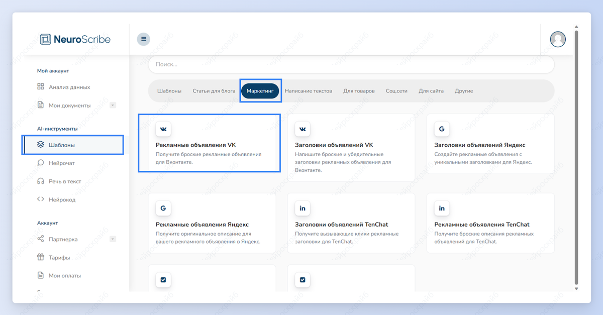Click the Анализ данных grid icon
This screenshot has height=315, width=603.
click(x=41, y=86)
